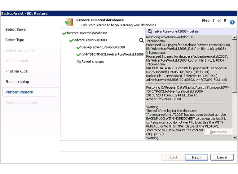The width and height of the screenshot is (238, 174).
Task: Open the Restore setup step
Action: click(17, 82)
